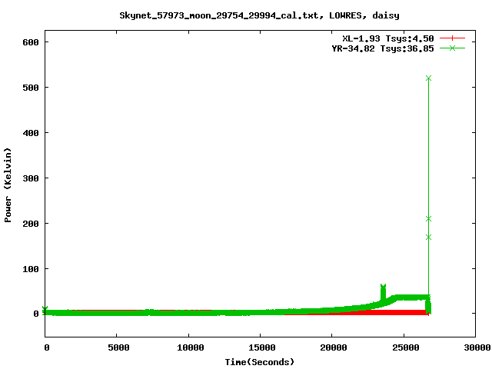492x369 pixels.
Task: Click the 100 tick label on y-axis
Action: [29, 268]
